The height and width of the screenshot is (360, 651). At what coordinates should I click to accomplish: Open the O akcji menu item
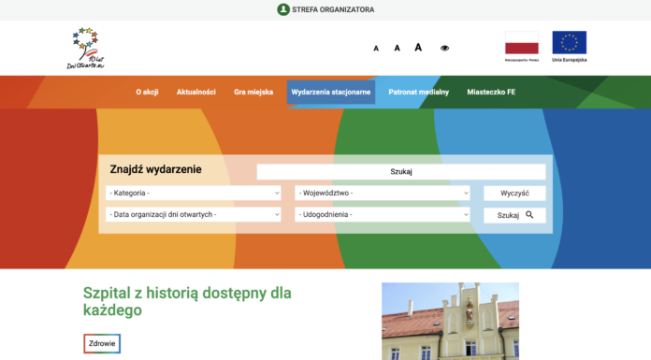[x=147, y=92]
